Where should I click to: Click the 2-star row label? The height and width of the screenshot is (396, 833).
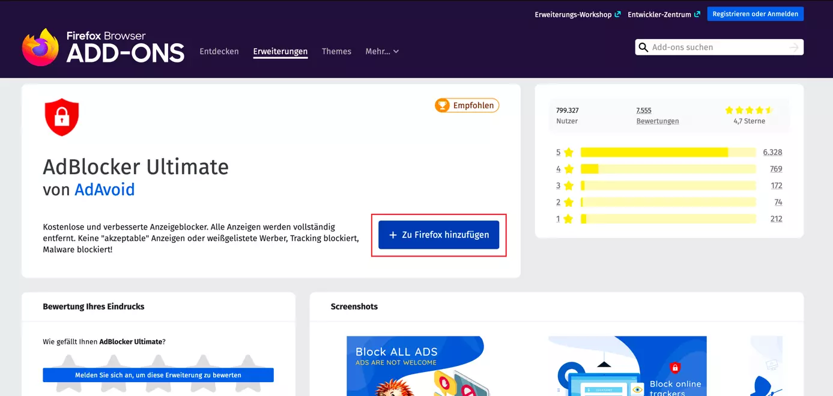coord(565,203)
